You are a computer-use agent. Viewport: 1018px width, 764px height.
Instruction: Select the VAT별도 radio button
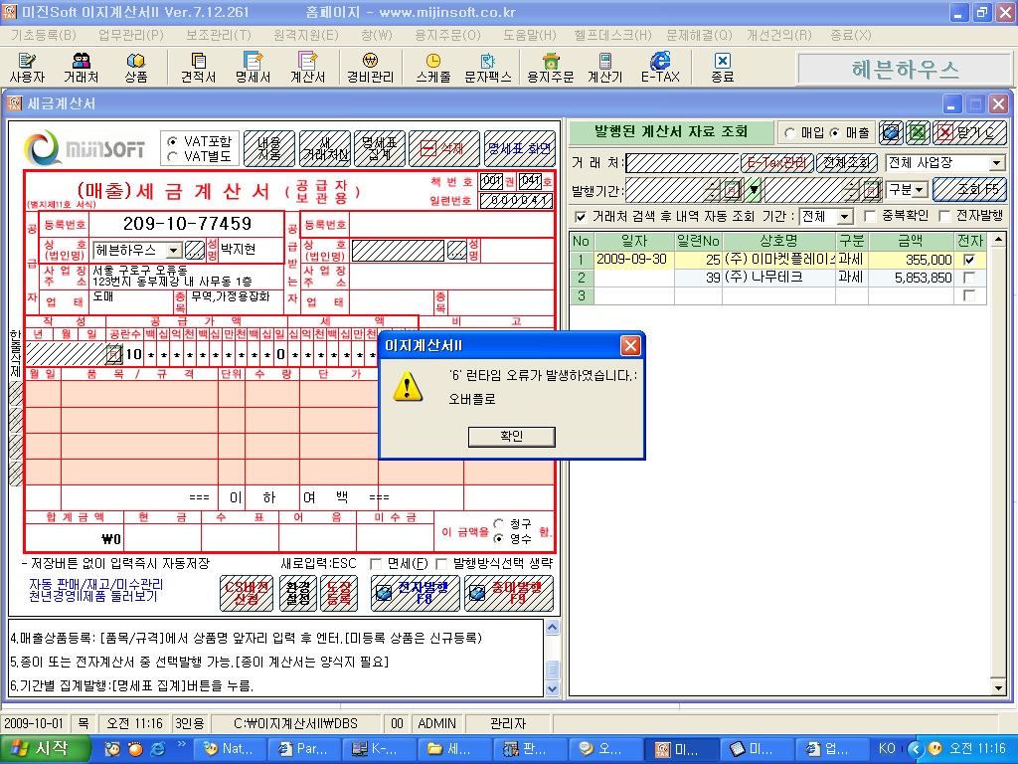[173, 156]
